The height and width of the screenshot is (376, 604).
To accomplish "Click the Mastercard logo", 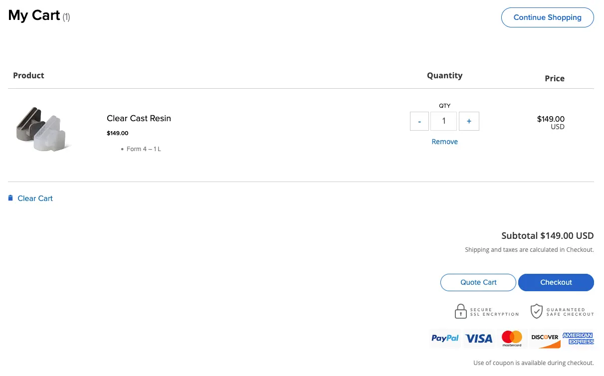I will [512, 338].
